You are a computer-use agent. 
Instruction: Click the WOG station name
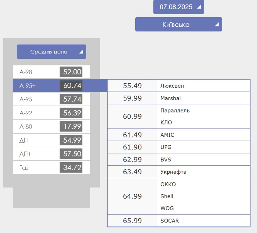point(167,208)
